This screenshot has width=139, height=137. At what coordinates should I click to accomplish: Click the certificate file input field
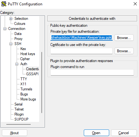82,51
